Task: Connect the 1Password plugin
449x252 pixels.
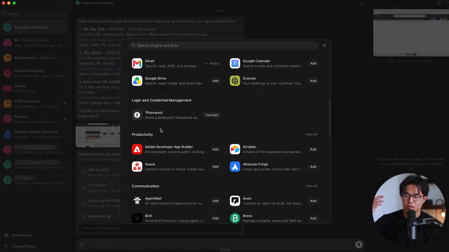Action: point(212,115)
